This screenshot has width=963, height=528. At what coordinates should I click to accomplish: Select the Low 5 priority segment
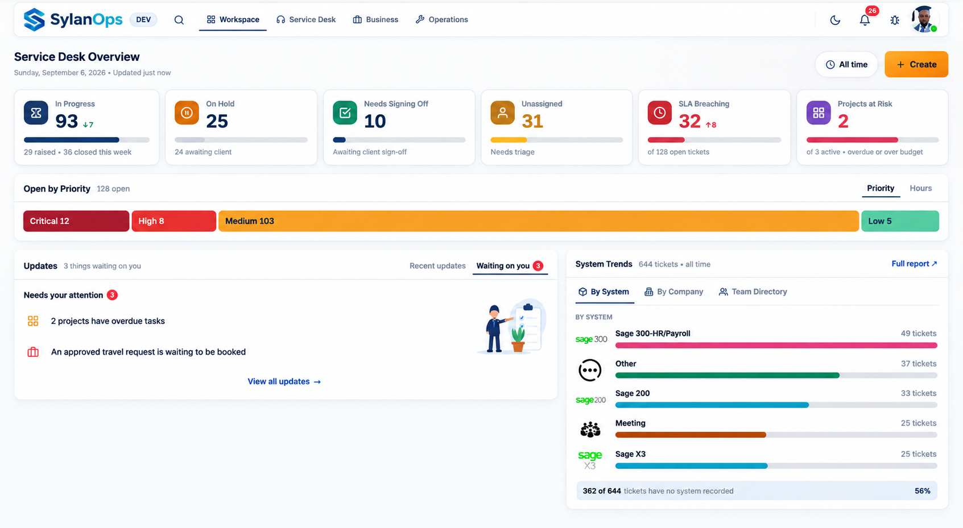[x=900, y=221]
